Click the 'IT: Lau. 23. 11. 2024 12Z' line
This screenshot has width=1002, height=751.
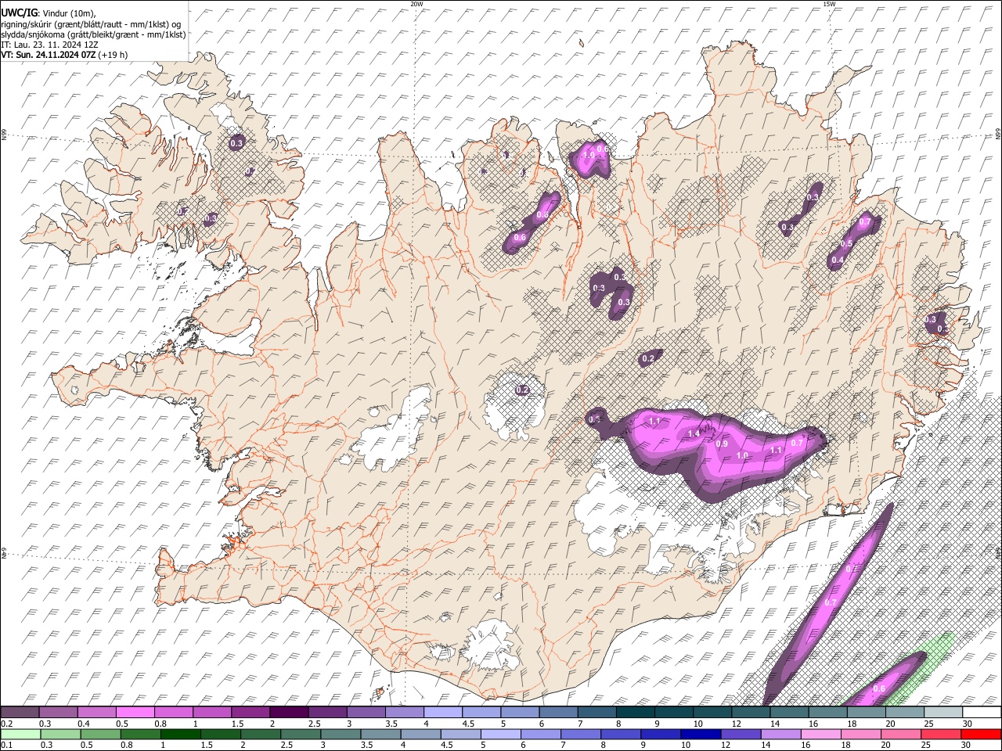coord(49,45)
